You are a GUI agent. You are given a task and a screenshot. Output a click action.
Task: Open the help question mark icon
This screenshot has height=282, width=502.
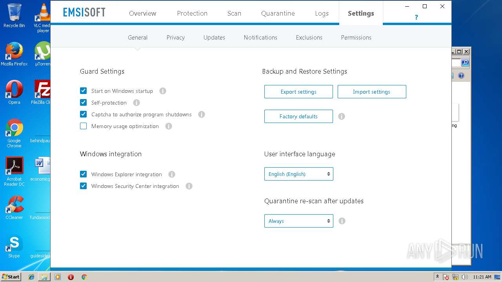416,17
